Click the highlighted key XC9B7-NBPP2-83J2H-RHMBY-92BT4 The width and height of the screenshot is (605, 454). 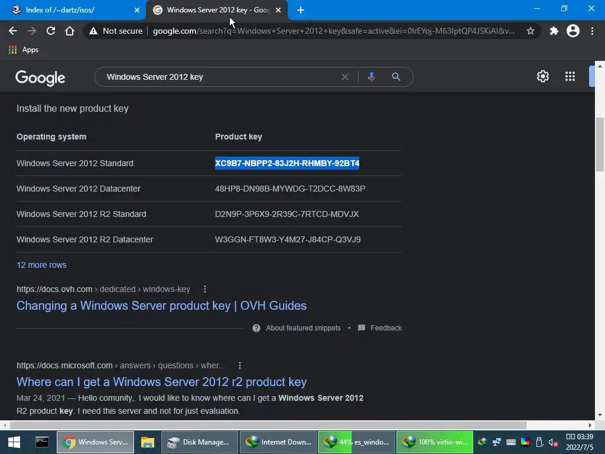(x=287, y=163)
